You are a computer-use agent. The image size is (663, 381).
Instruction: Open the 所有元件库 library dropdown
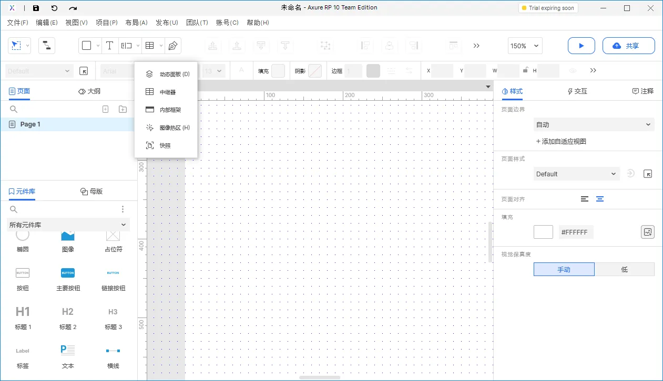click(68, 224)
